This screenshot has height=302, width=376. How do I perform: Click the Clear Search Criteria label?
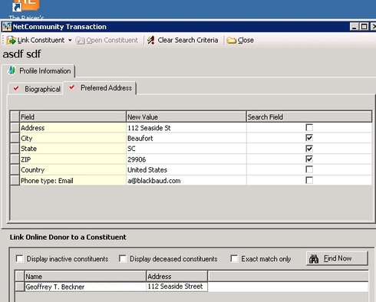[x=188, y=40]
